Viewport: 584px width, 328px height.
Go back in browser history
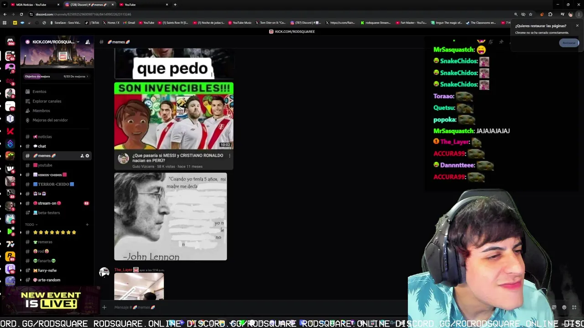pos(5,14)
